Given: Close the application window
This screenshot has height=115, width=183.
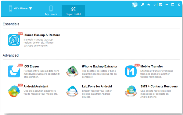Looking at the screenshot, I should point(179,5).
